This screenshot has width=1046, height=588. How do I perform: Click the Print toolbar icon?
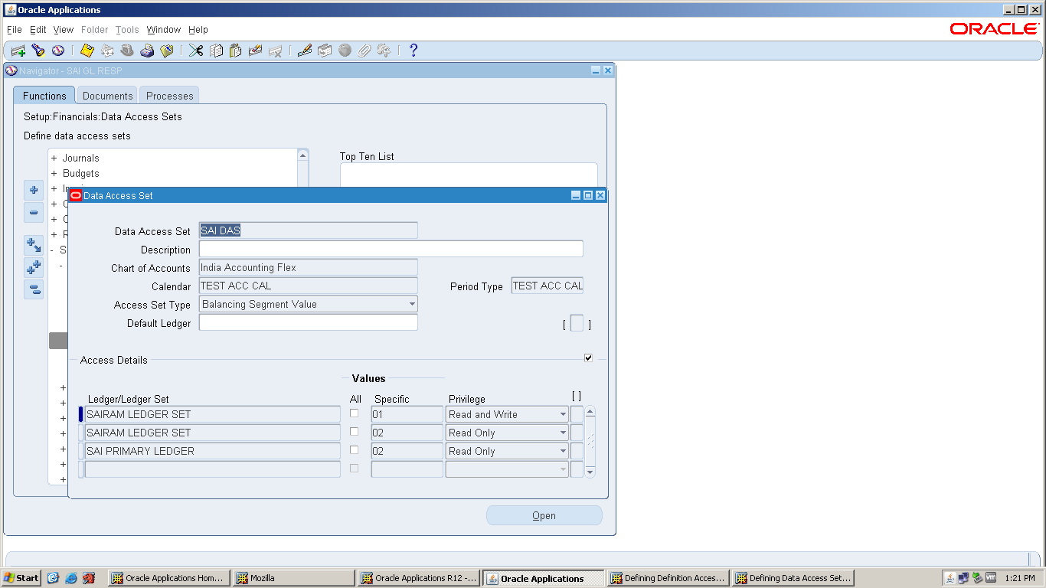point(147,51)
